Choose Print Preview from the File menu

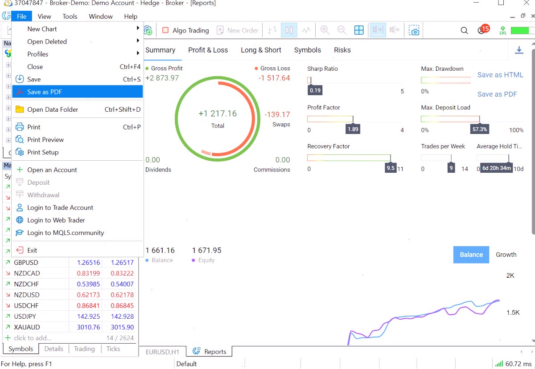pyautogui.click(x=78, y=140)
